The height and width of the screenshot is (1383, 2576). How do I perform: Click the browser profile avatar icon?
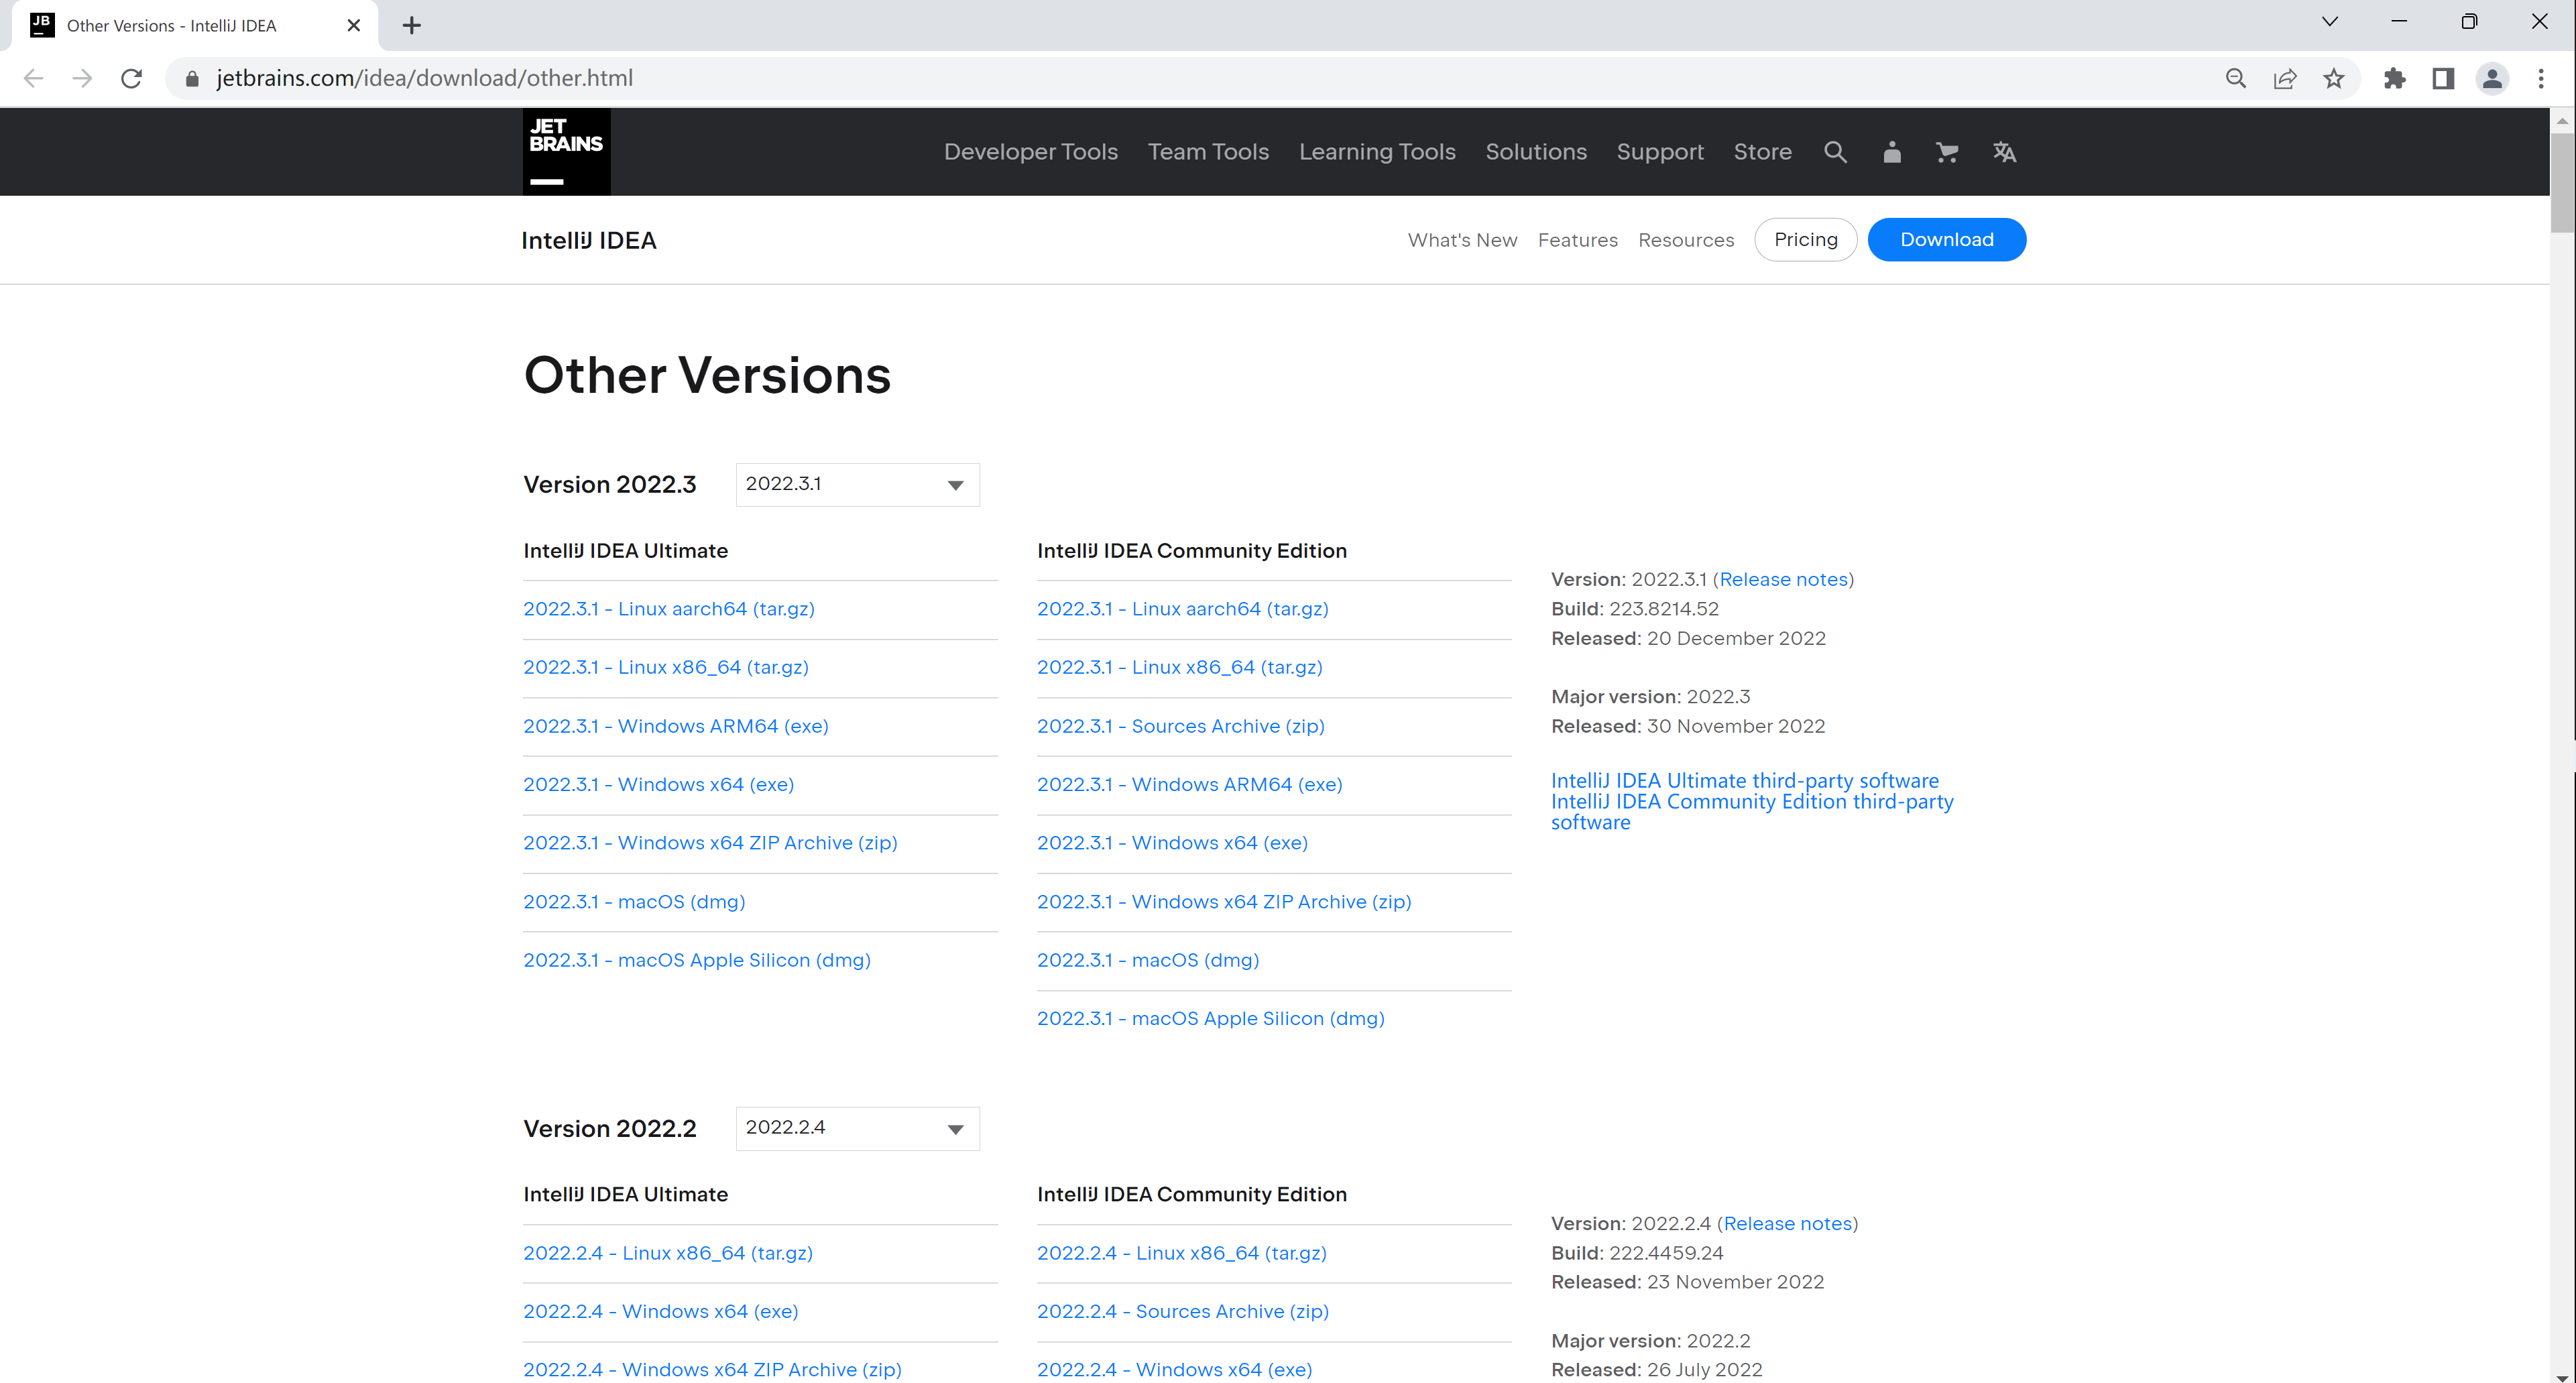pyautogui.click(x=2491, y=78)
